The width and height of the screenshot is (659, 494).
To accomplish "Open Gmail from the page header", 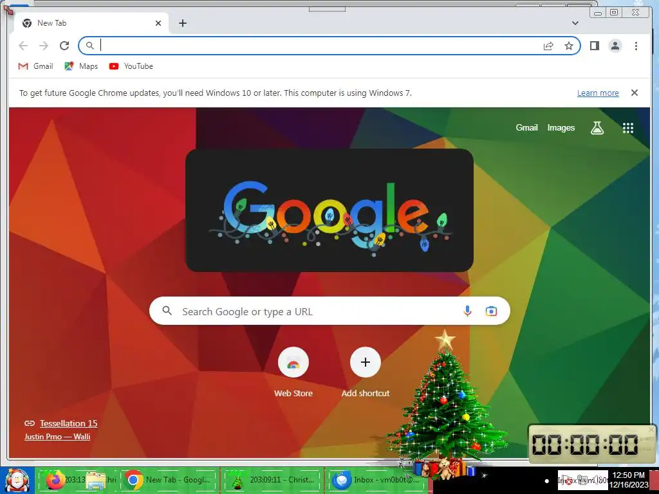I will (526, 128).
